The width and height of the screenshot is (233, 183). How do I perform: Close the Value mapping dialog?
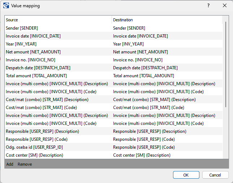(225, 6)
